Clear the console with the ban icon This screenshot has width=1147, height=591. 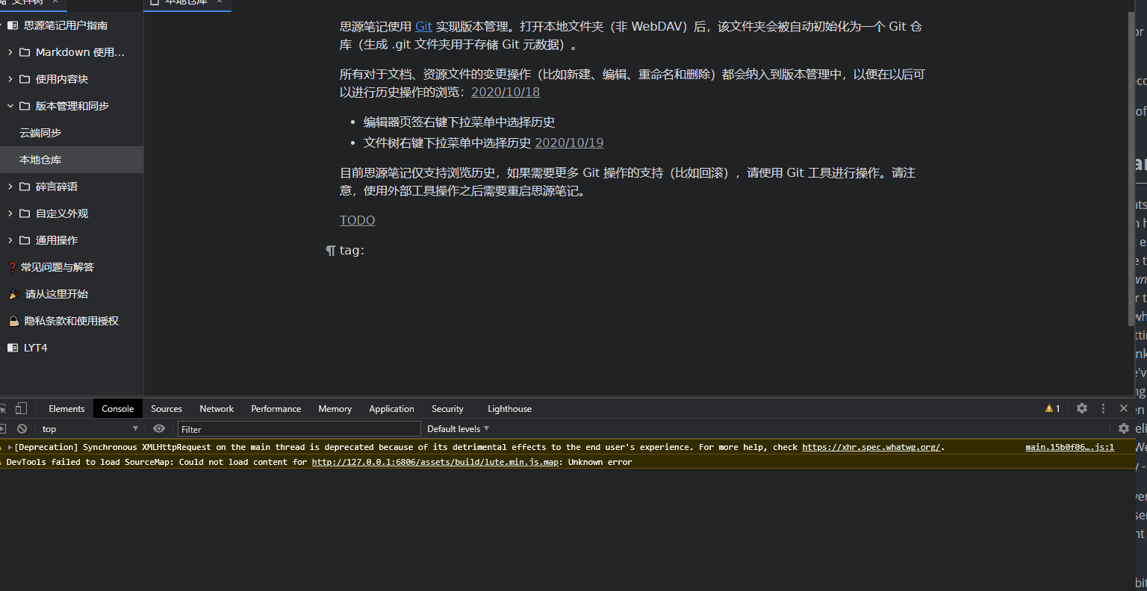click(22, 429)
